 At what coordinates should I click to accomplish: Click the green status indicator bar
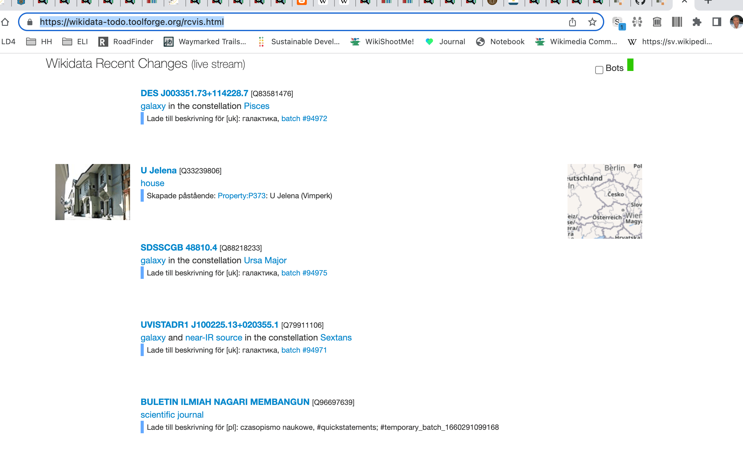[x=630, y=65]
